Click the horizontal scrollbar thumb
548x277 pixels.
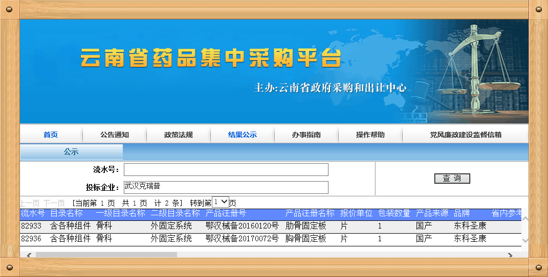coord(106,255)
